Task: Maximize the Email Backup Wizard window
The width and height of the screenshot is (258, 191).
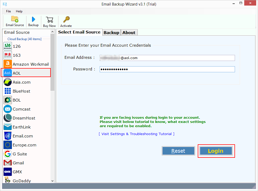Action: [241, 3]
